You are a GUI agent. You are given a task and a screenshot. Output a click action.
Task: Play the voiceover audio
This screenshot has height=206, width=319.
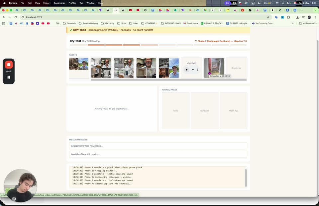coord(187,70)
